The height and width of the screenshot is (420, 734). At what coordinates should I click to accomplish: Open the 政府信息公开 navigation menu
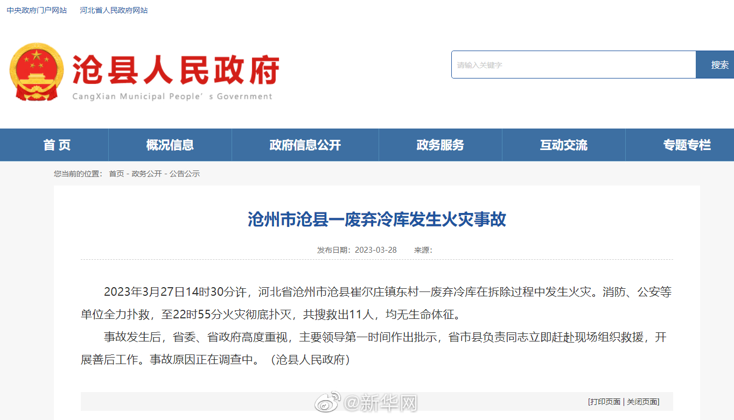[x=305, y=145]
